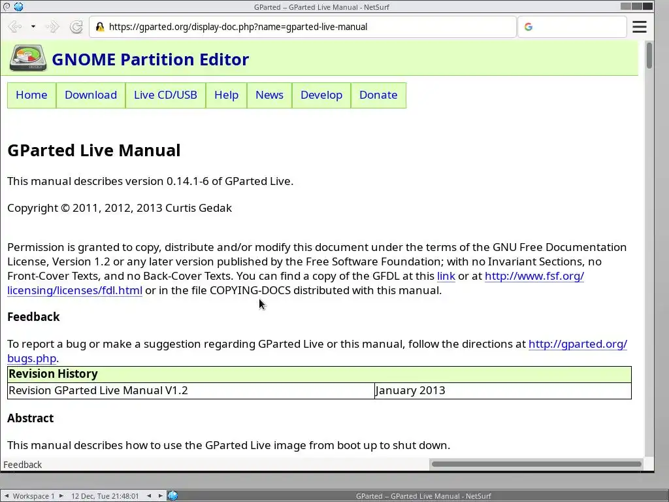Open the history dropdown arrow beside back
Viewport: 669px width, 502px height.
[x=33, y=26]
